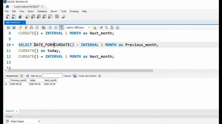Close the Local instance MySQL57 tab
Screen dimensions: 222x124
42,7
